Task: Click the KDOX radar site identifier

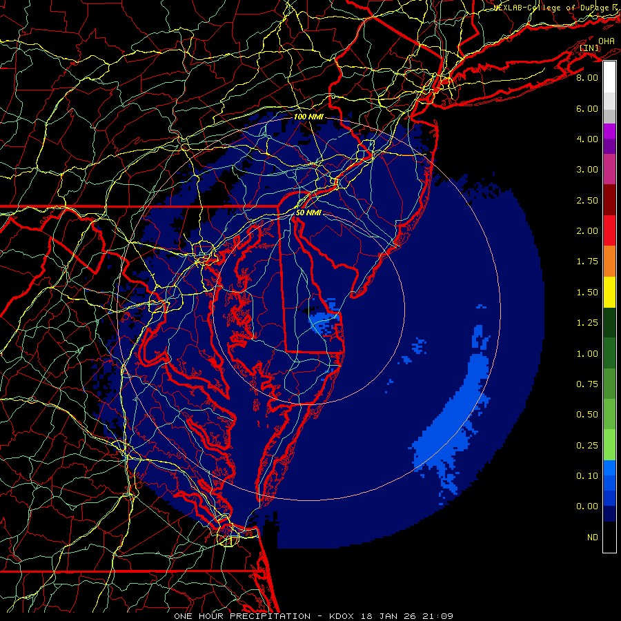Action: point(342,616)
